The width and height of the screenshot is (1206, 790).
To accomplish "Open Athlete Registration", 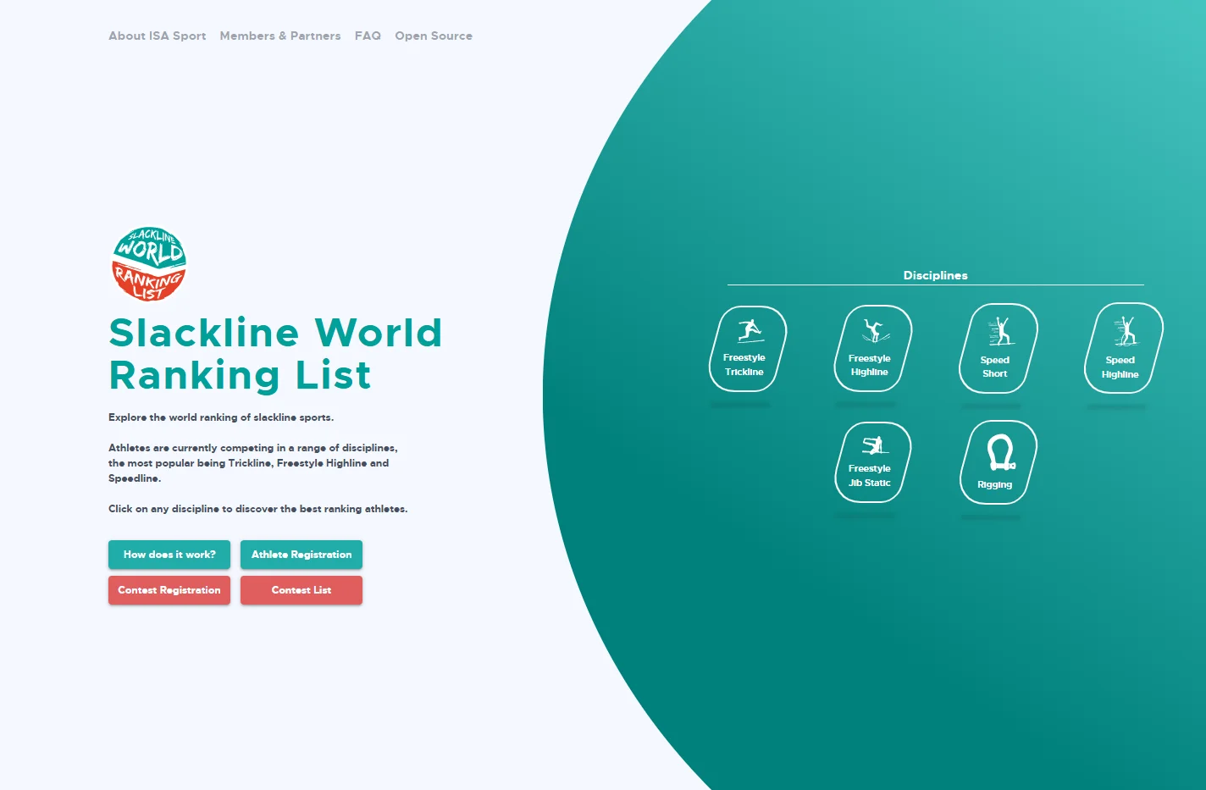I will 301,555.
